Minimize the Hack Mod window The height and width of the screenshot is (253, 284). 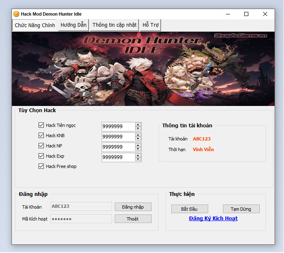pos(228,14)
